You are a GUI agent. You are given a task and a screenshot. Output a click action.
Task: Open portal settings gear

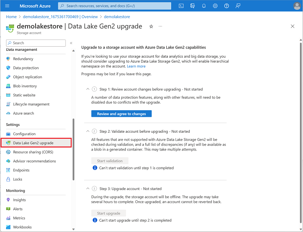pos(215,6)
